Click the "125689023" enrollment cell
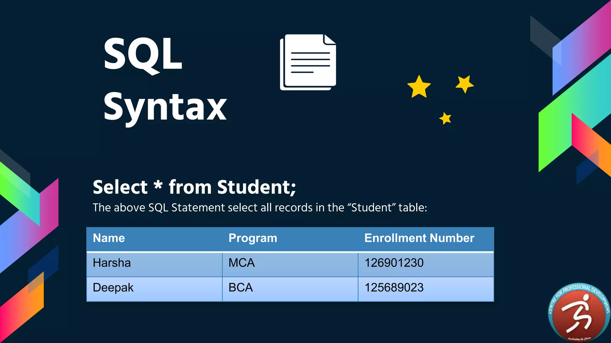The width and height of the screenshot is (611, 343). (x=426, y=289)
